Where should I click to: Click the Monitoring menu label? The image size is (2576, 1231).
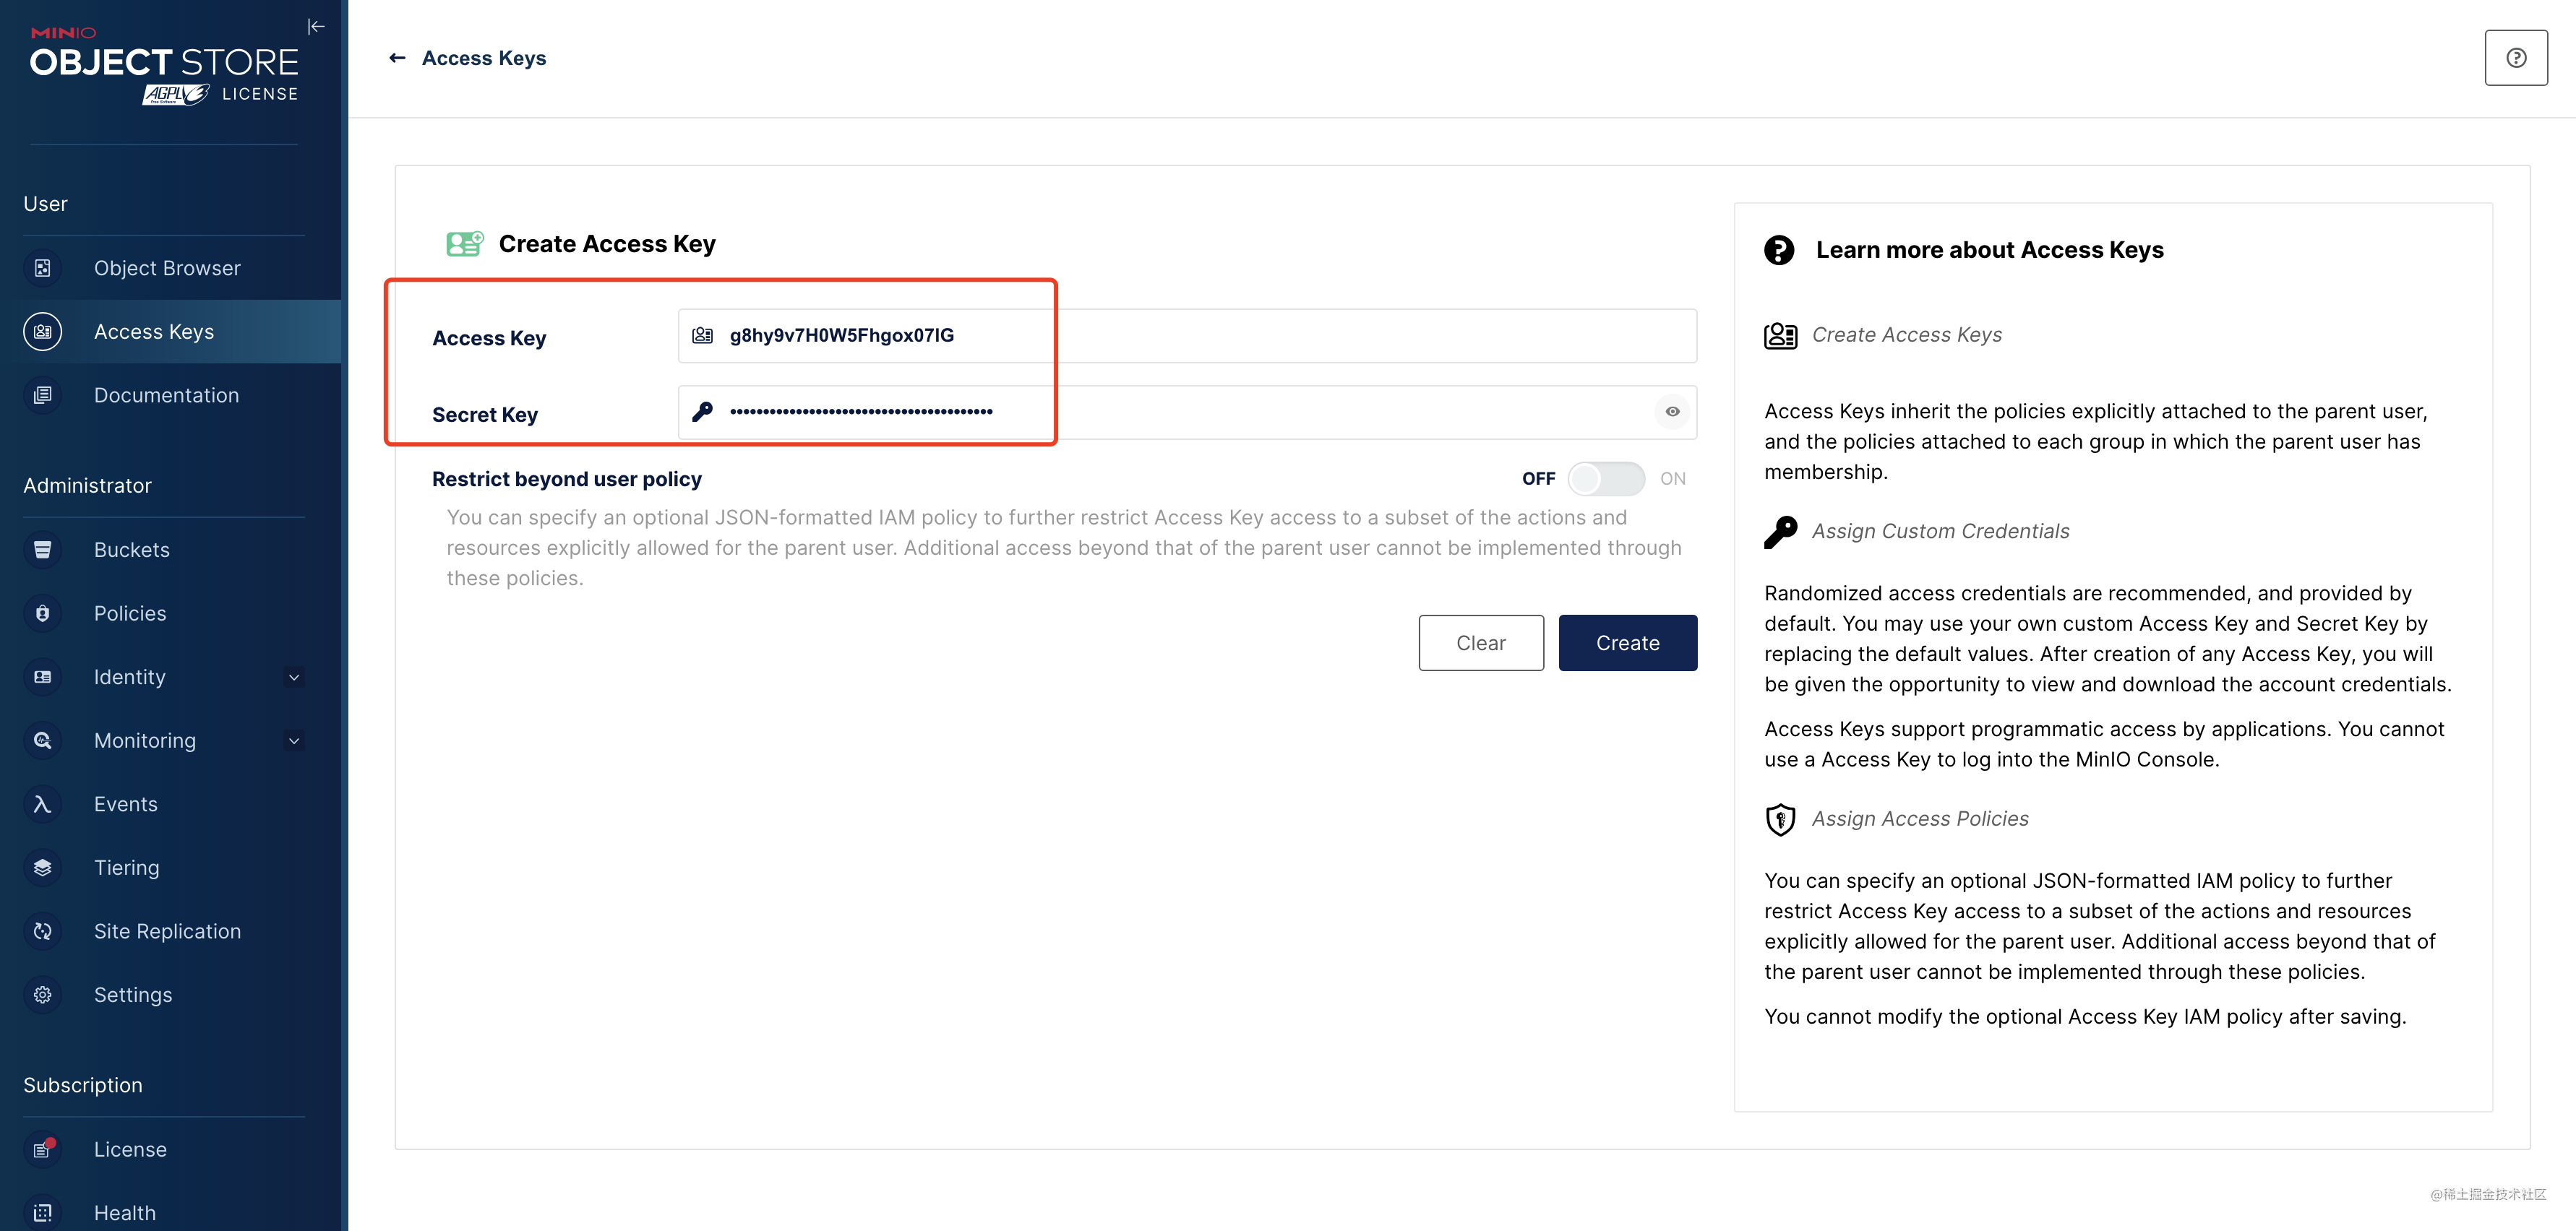tap(145, 740)
